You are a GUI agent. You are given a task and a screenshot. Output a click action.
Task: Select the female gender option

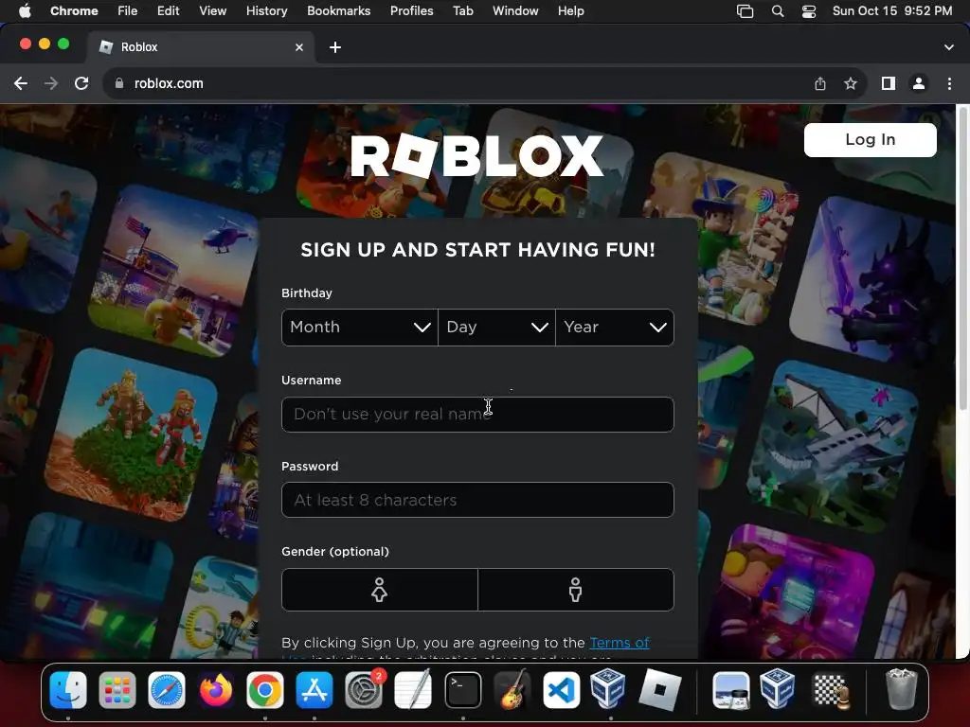[x=379, y=590]
